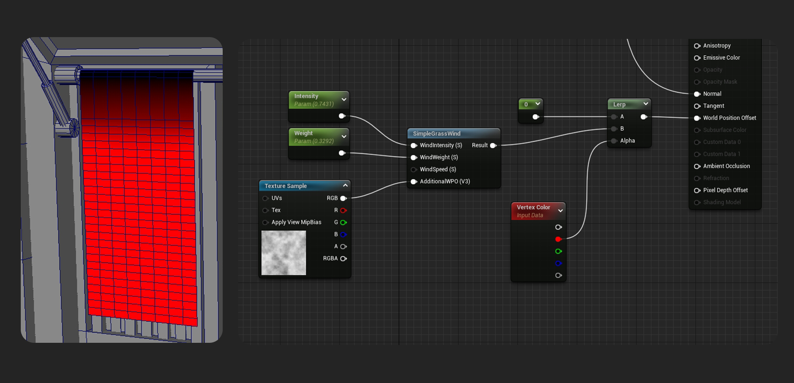Viewport: 794px width, 383px height.
Task: Click the greyed-out Subsurface Color input pin
Action: point(697,130)
